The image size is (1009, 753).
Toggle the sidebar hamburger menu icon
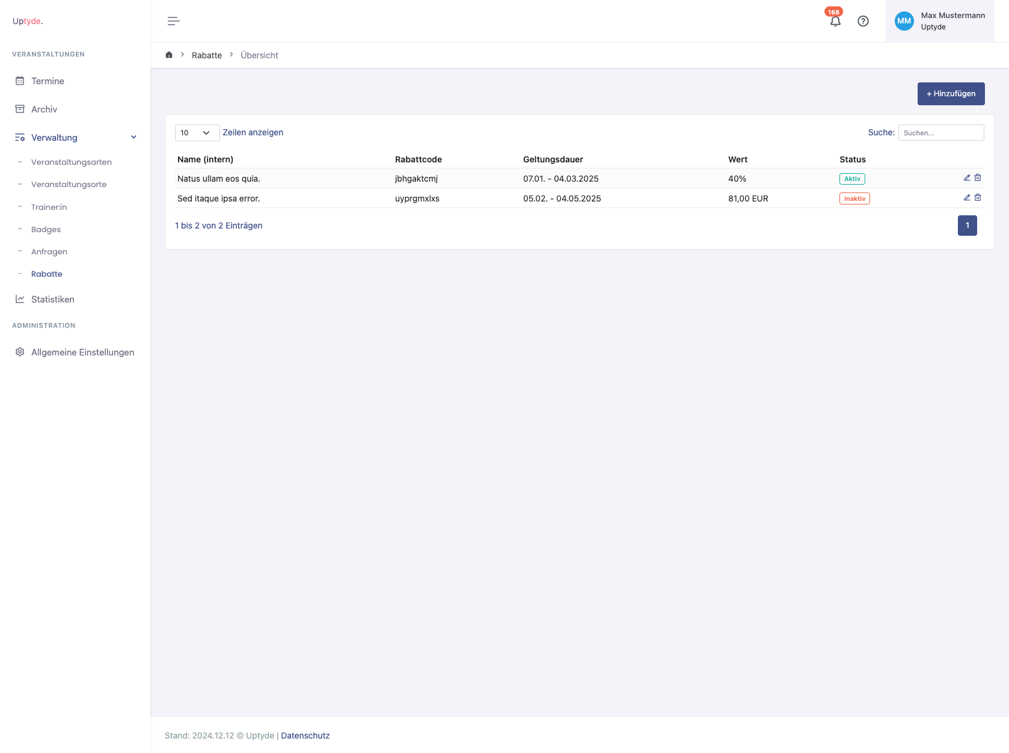click(x=173, y=21)
